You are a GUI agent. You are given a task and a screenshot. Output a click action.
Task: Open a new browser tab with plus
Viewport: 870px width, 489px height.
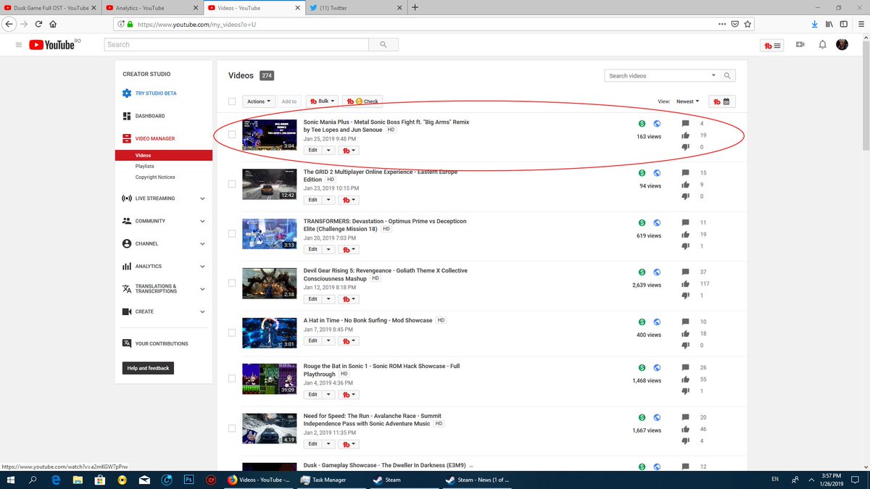415,7
